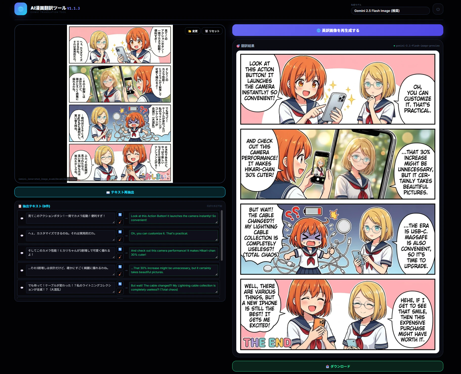The height and width of the screenshot is (374, 461).
Task: Click the translated English comic image
Action: click(x=338, y=202)
